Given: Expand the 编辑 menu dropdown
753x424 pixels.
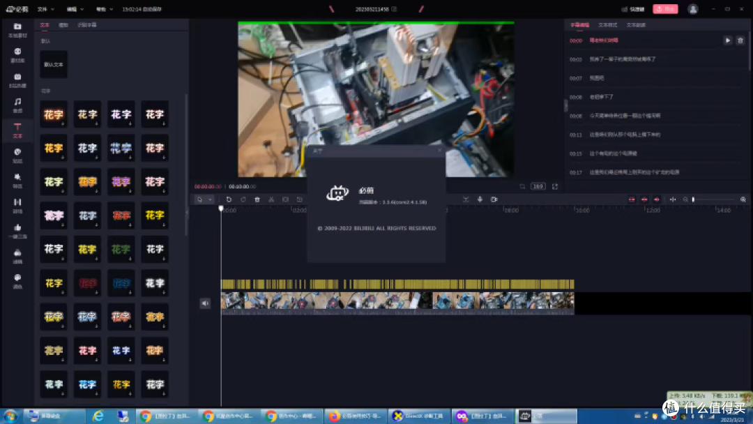Looking at the screenshot, I should coord(75,9).
